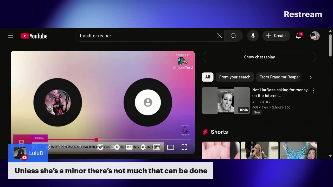The image size is (333, 187).
Task: Open the first Shorts thumbnail with hand
Action: coord(221,150)
